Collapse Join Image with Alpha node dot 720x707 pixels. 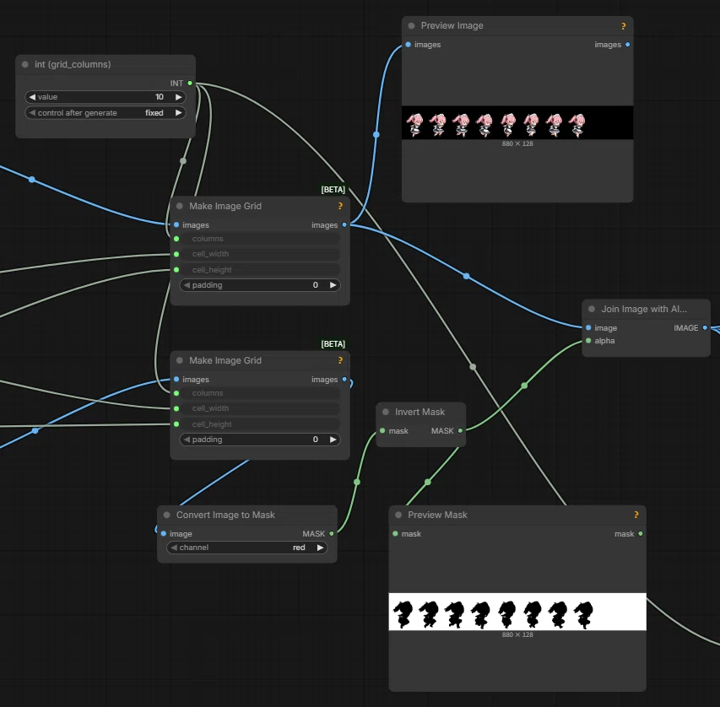click(592, 309)
